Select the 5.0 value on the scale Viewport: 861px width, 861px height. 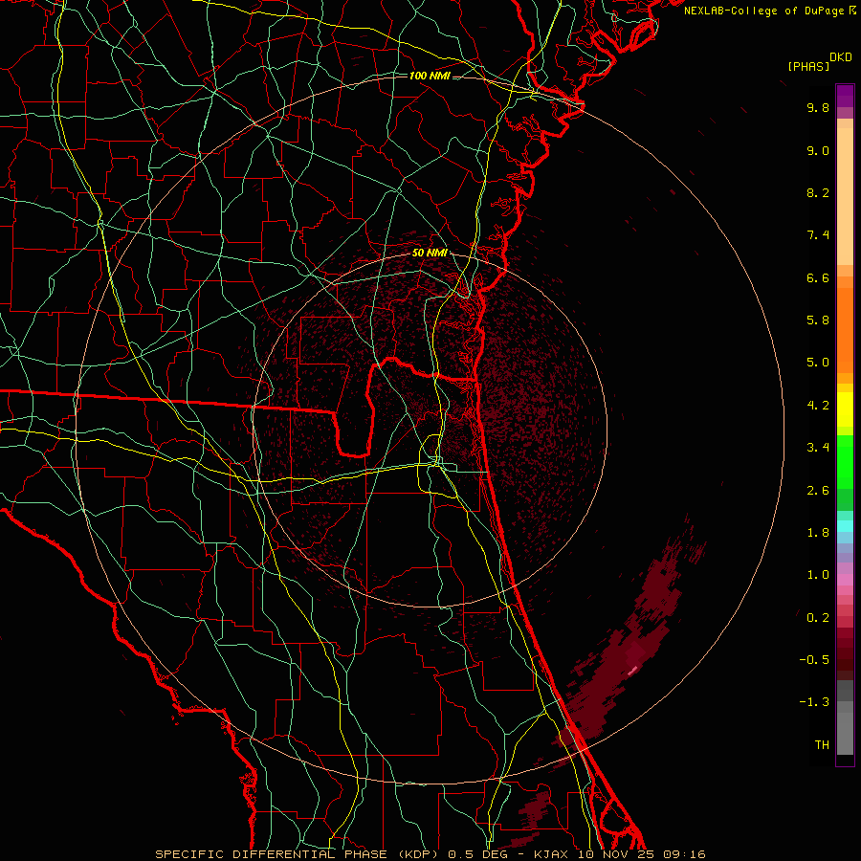pos(818,363)
